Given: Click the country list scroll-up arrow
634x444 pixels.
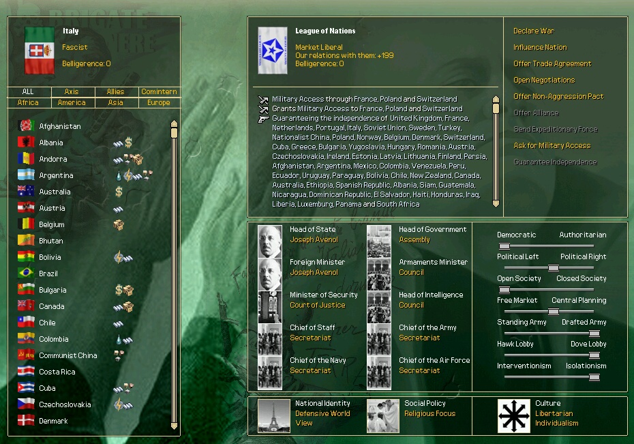Looking at the screenshot, I should [175, 123].
